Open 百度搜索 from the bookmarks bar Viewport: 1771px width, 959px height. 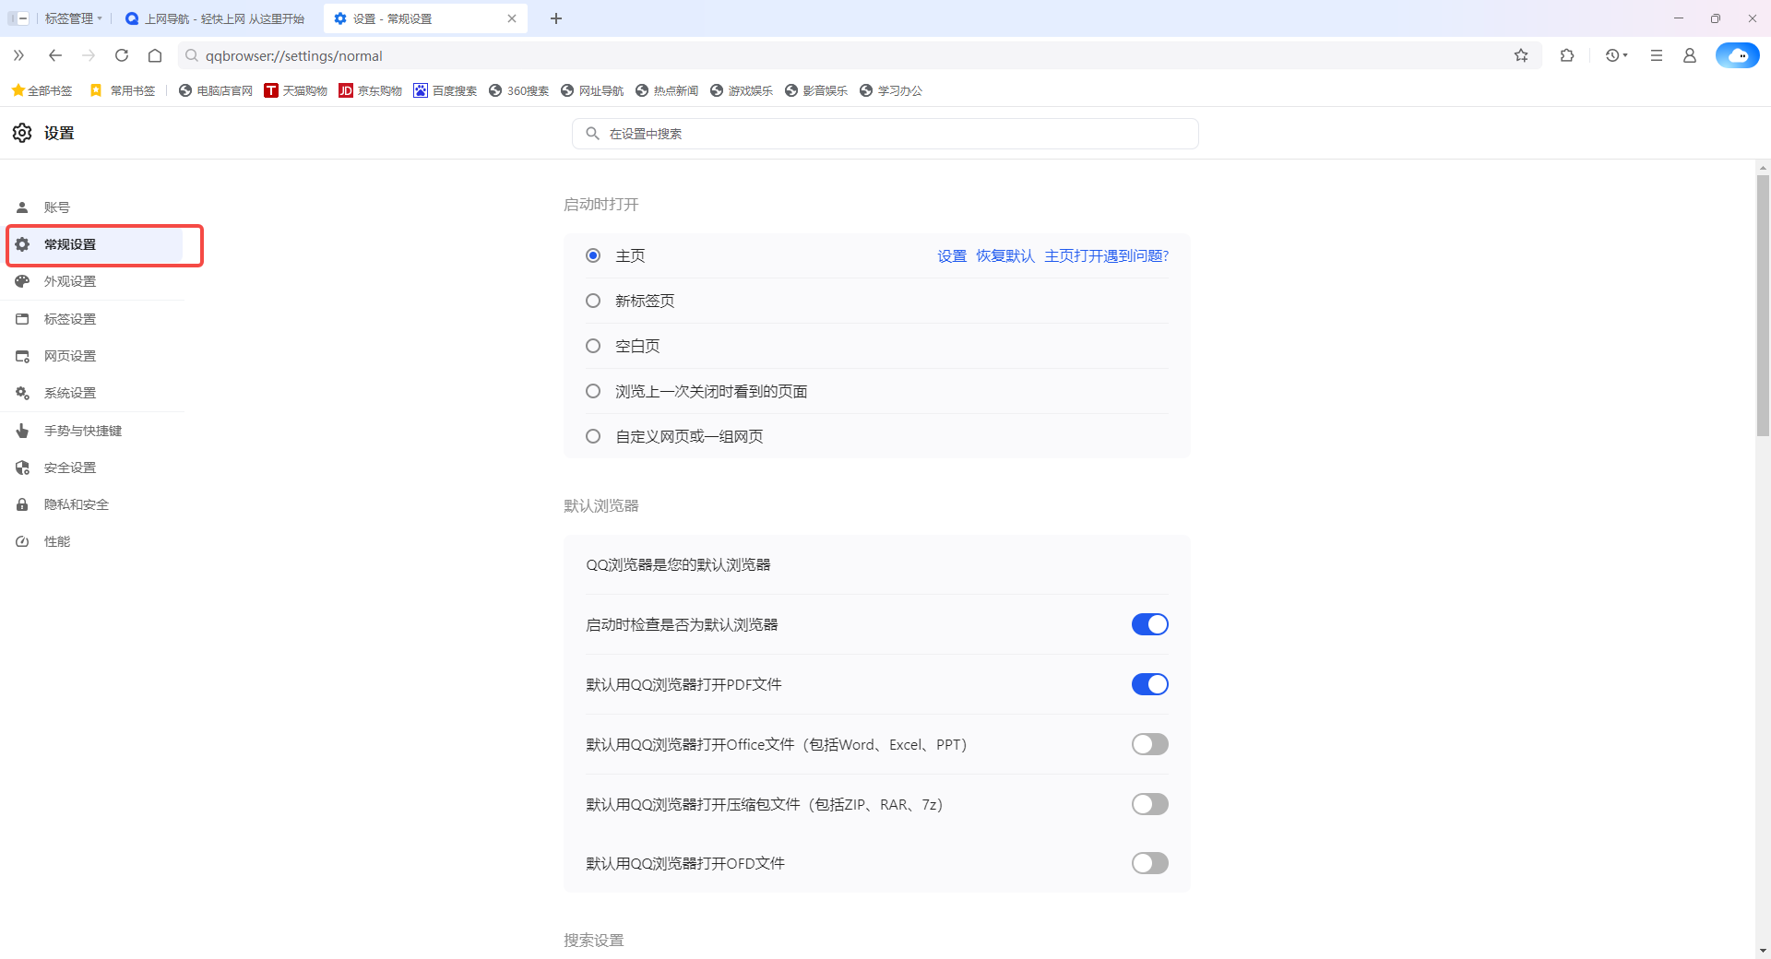tap(445, 90)
